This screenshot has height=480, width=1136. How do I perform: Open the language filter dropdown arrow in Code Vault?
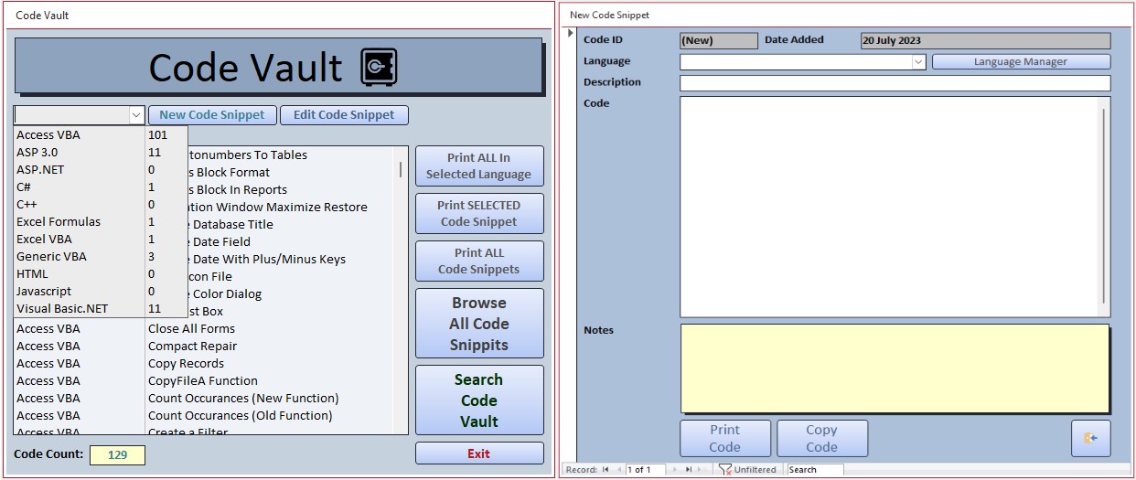click(x=136, y=115)
